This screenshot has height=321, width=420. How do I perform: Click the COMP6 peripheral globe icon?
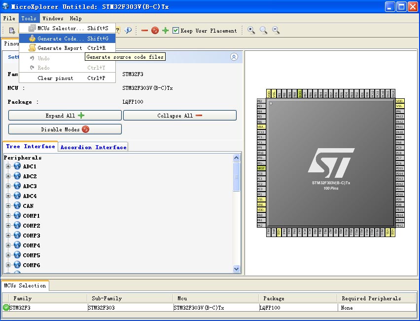17,264
